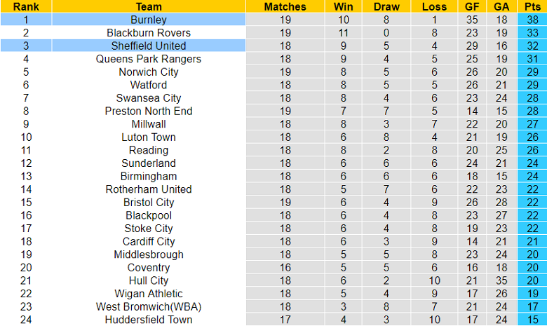Screen dimensions: 547x326
Task: Click the Team column header
Action: (x=149, y=6)
